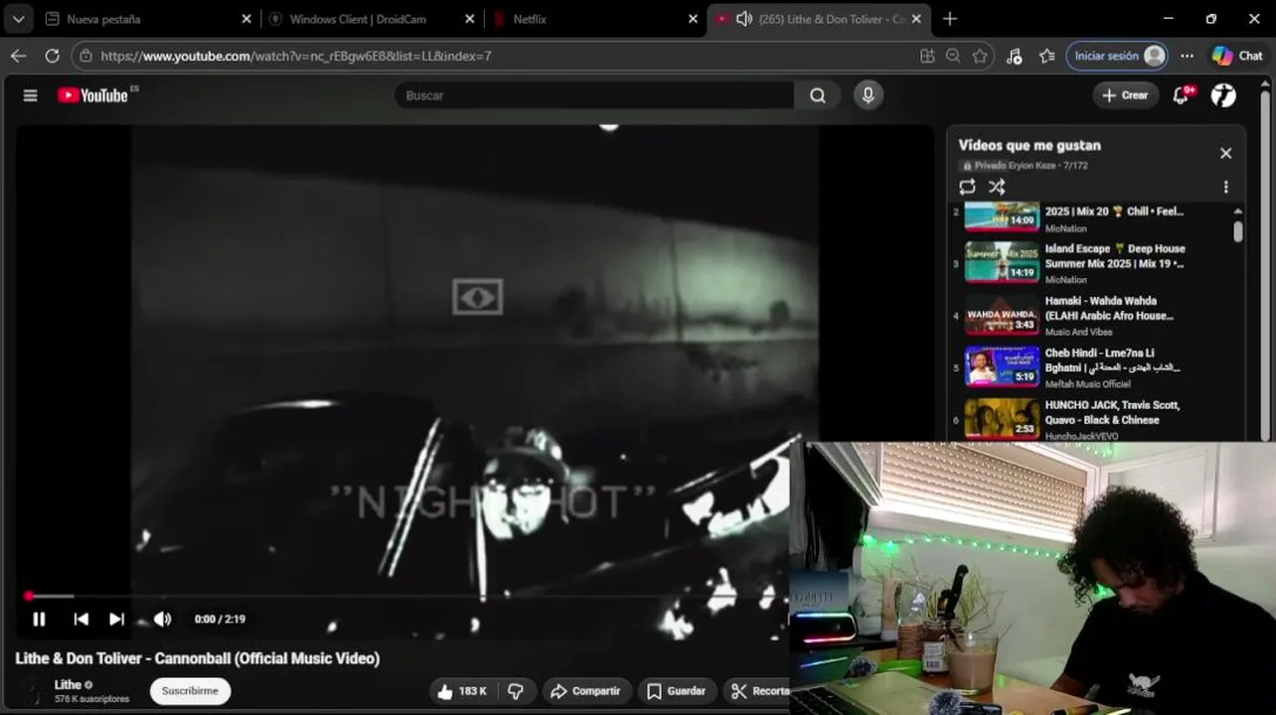Image resolution: width=1276 pixels, height=715 pixels.
Task: Skip to the previous video
Action: (81, 619)
